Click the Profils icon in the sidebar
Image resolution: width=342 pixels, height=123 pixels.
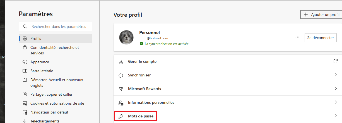25,38
